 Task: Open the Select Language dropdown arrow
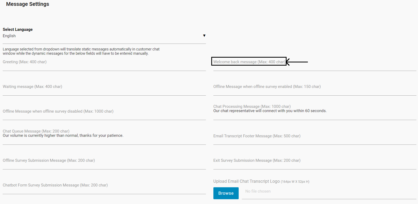(204, 36)
